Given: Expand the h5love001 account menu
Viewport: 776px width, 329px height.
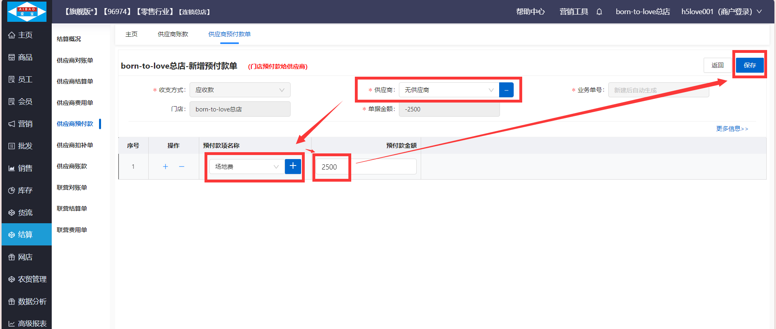Looking at the screenshot, I should [x=721, y=12].
